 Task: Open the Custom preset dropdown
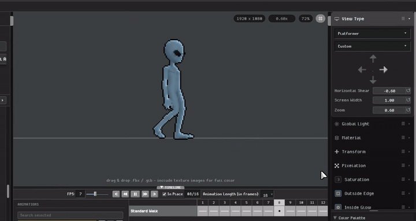372,46
